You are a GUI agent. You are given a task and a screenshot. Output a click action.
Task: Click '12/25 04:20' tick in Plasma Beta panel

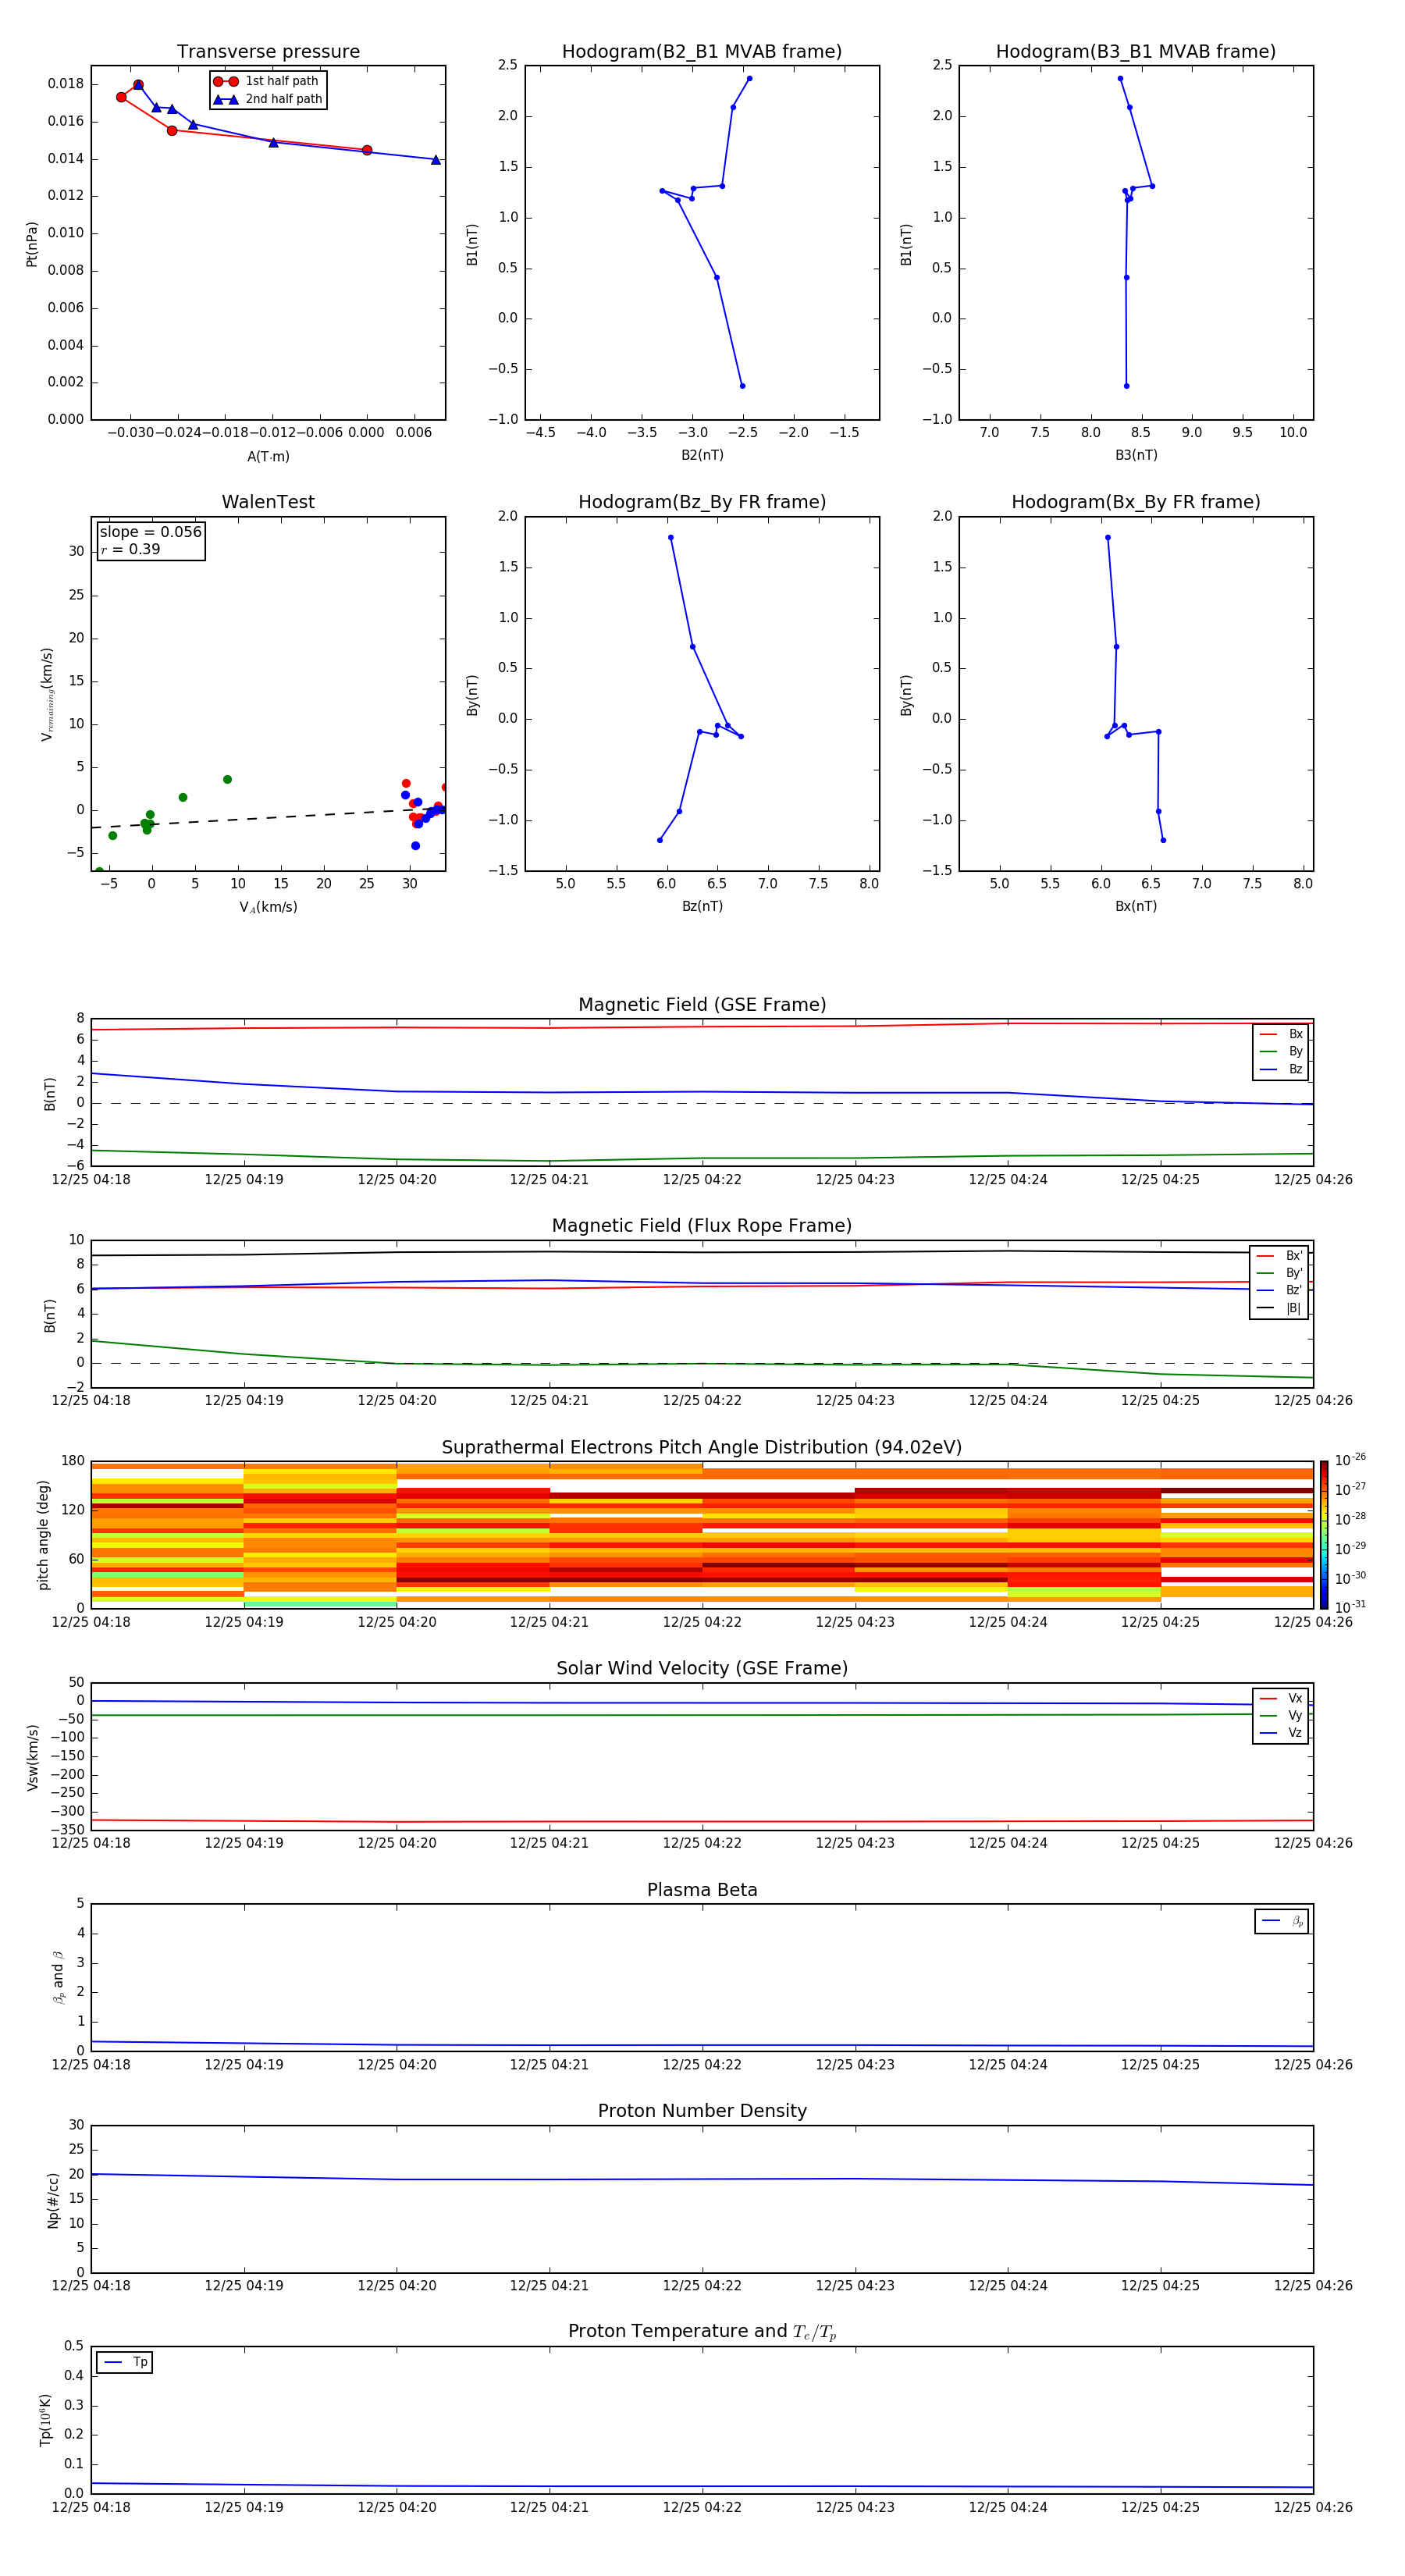pyautogui.click(x=397, y=2065)
